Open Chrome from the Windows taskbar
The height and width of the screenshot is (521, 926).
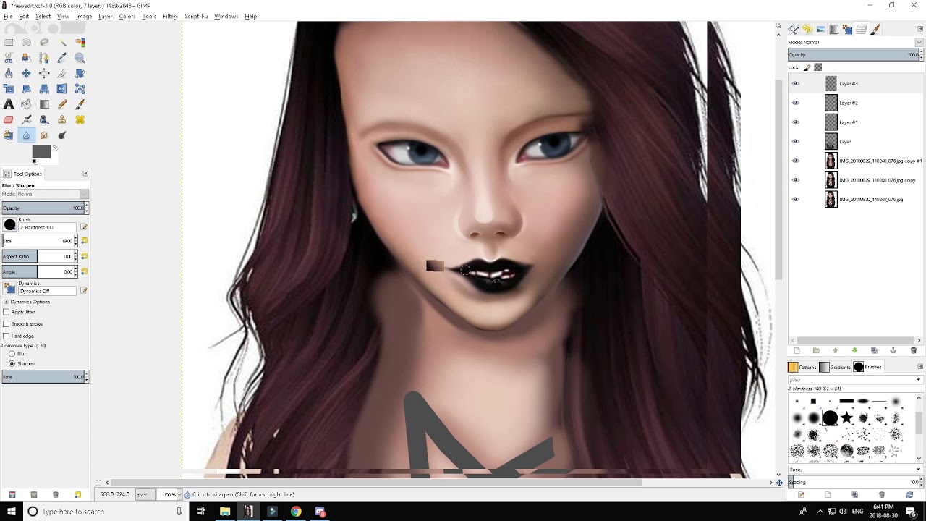296,512
